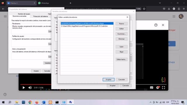This screenshot has height=105, width=187.
Task: Click Bajar to move entry down
Action: tap(122, 52)
